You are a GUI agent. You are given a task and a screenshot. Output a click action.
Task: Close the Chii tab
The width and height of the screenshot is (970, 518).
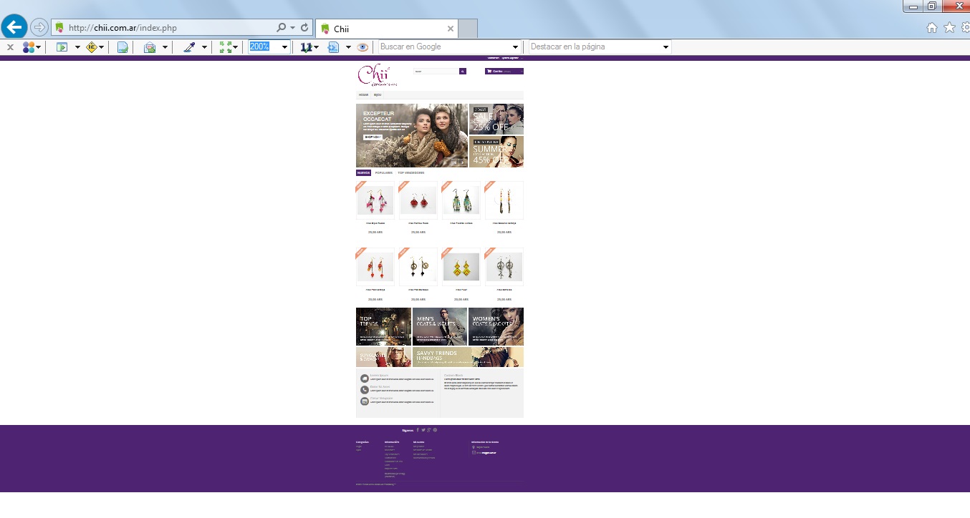coord(451,29)
